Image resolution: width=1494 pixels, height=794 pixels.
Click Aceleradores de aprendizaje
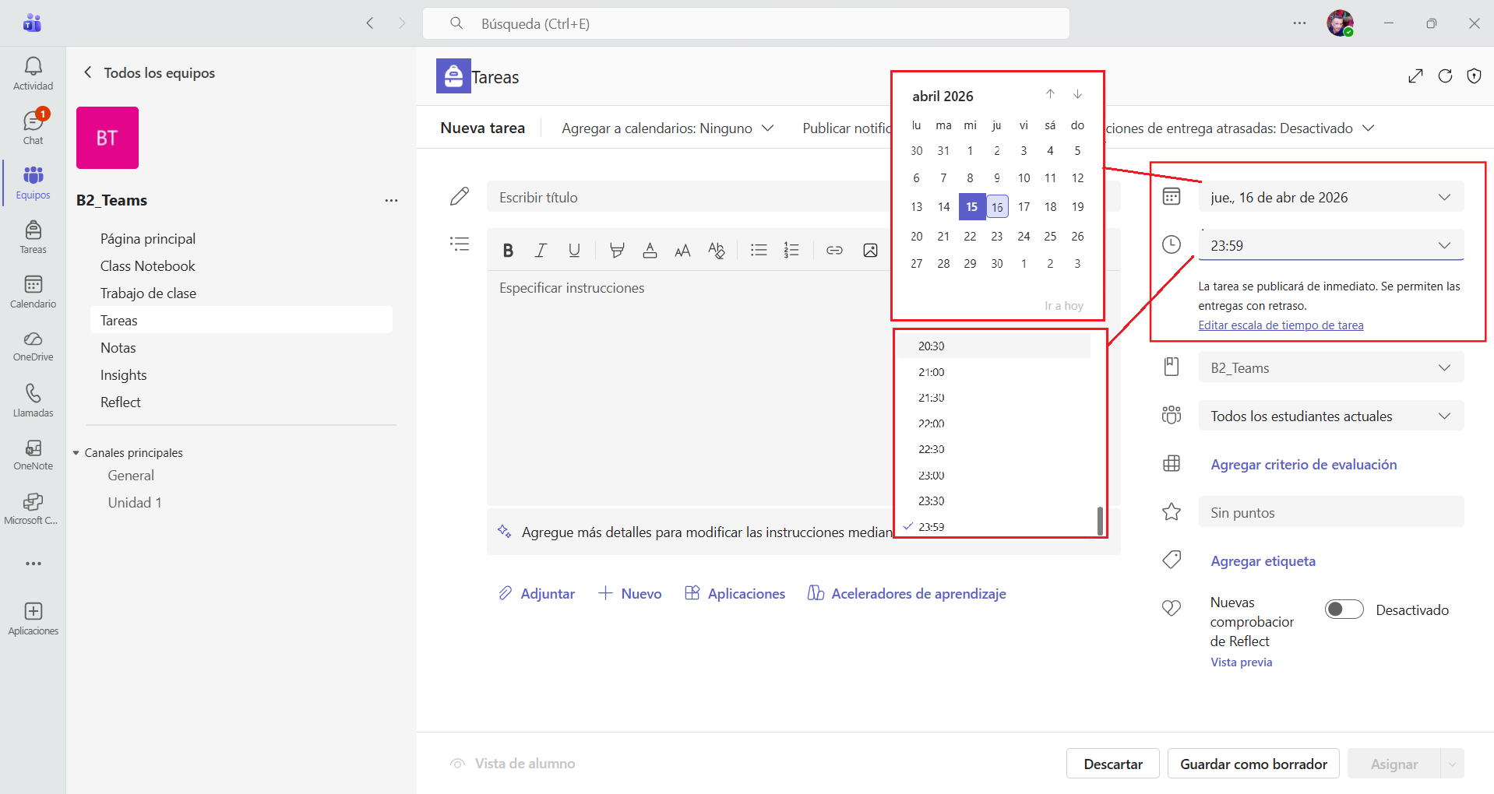pos(907,593)
